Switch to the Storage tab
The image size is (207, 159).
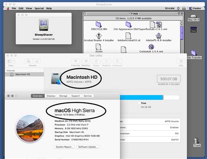pyautogui.click(x=63, y=96)
